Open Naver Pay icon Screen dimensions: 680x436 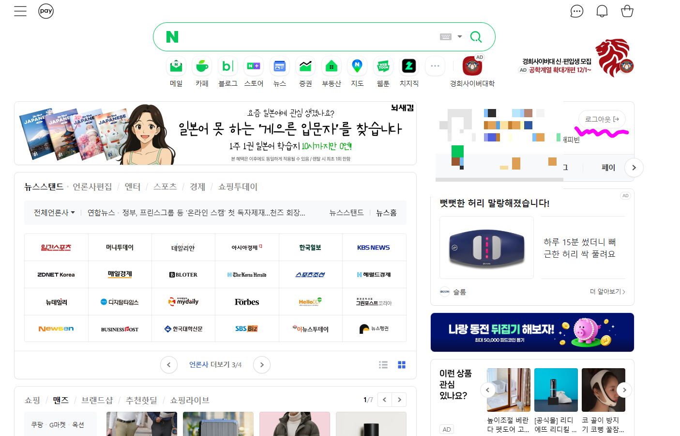coord(46,11)
